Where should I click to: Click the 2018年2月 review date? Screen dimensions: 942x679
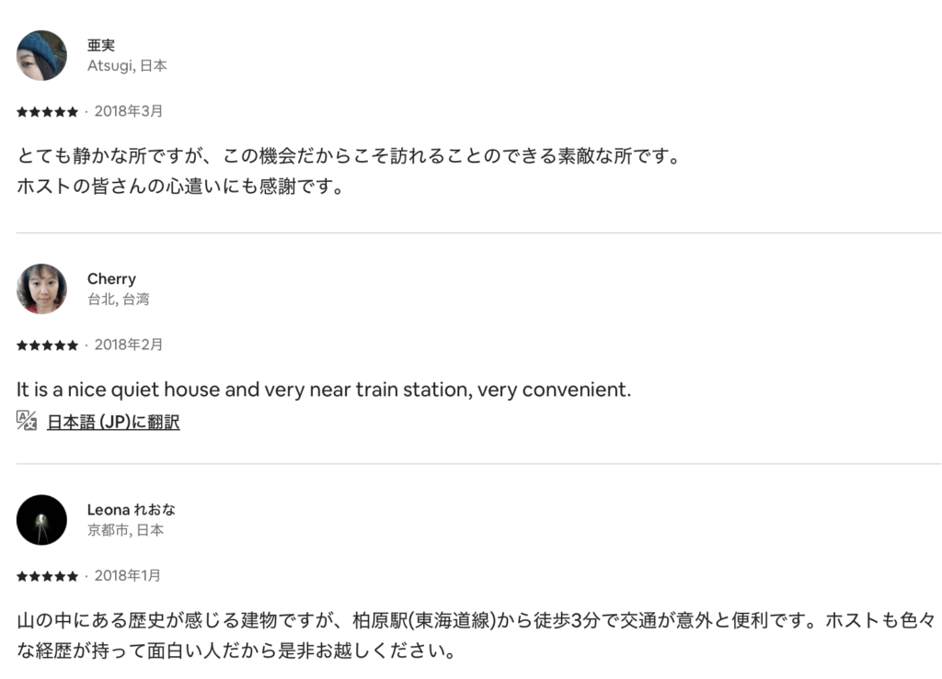coord(129,345)
